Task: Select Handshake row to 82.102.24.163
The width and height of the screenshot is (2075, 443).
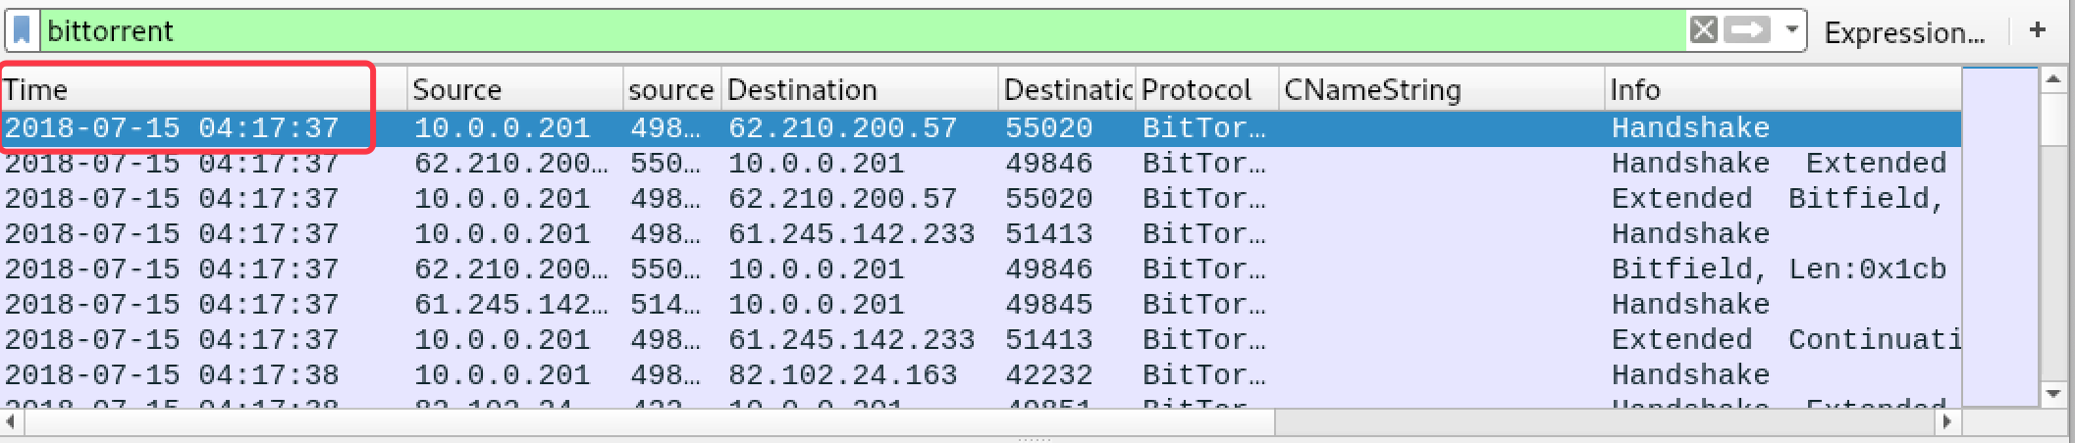Action: coord(980,375)
